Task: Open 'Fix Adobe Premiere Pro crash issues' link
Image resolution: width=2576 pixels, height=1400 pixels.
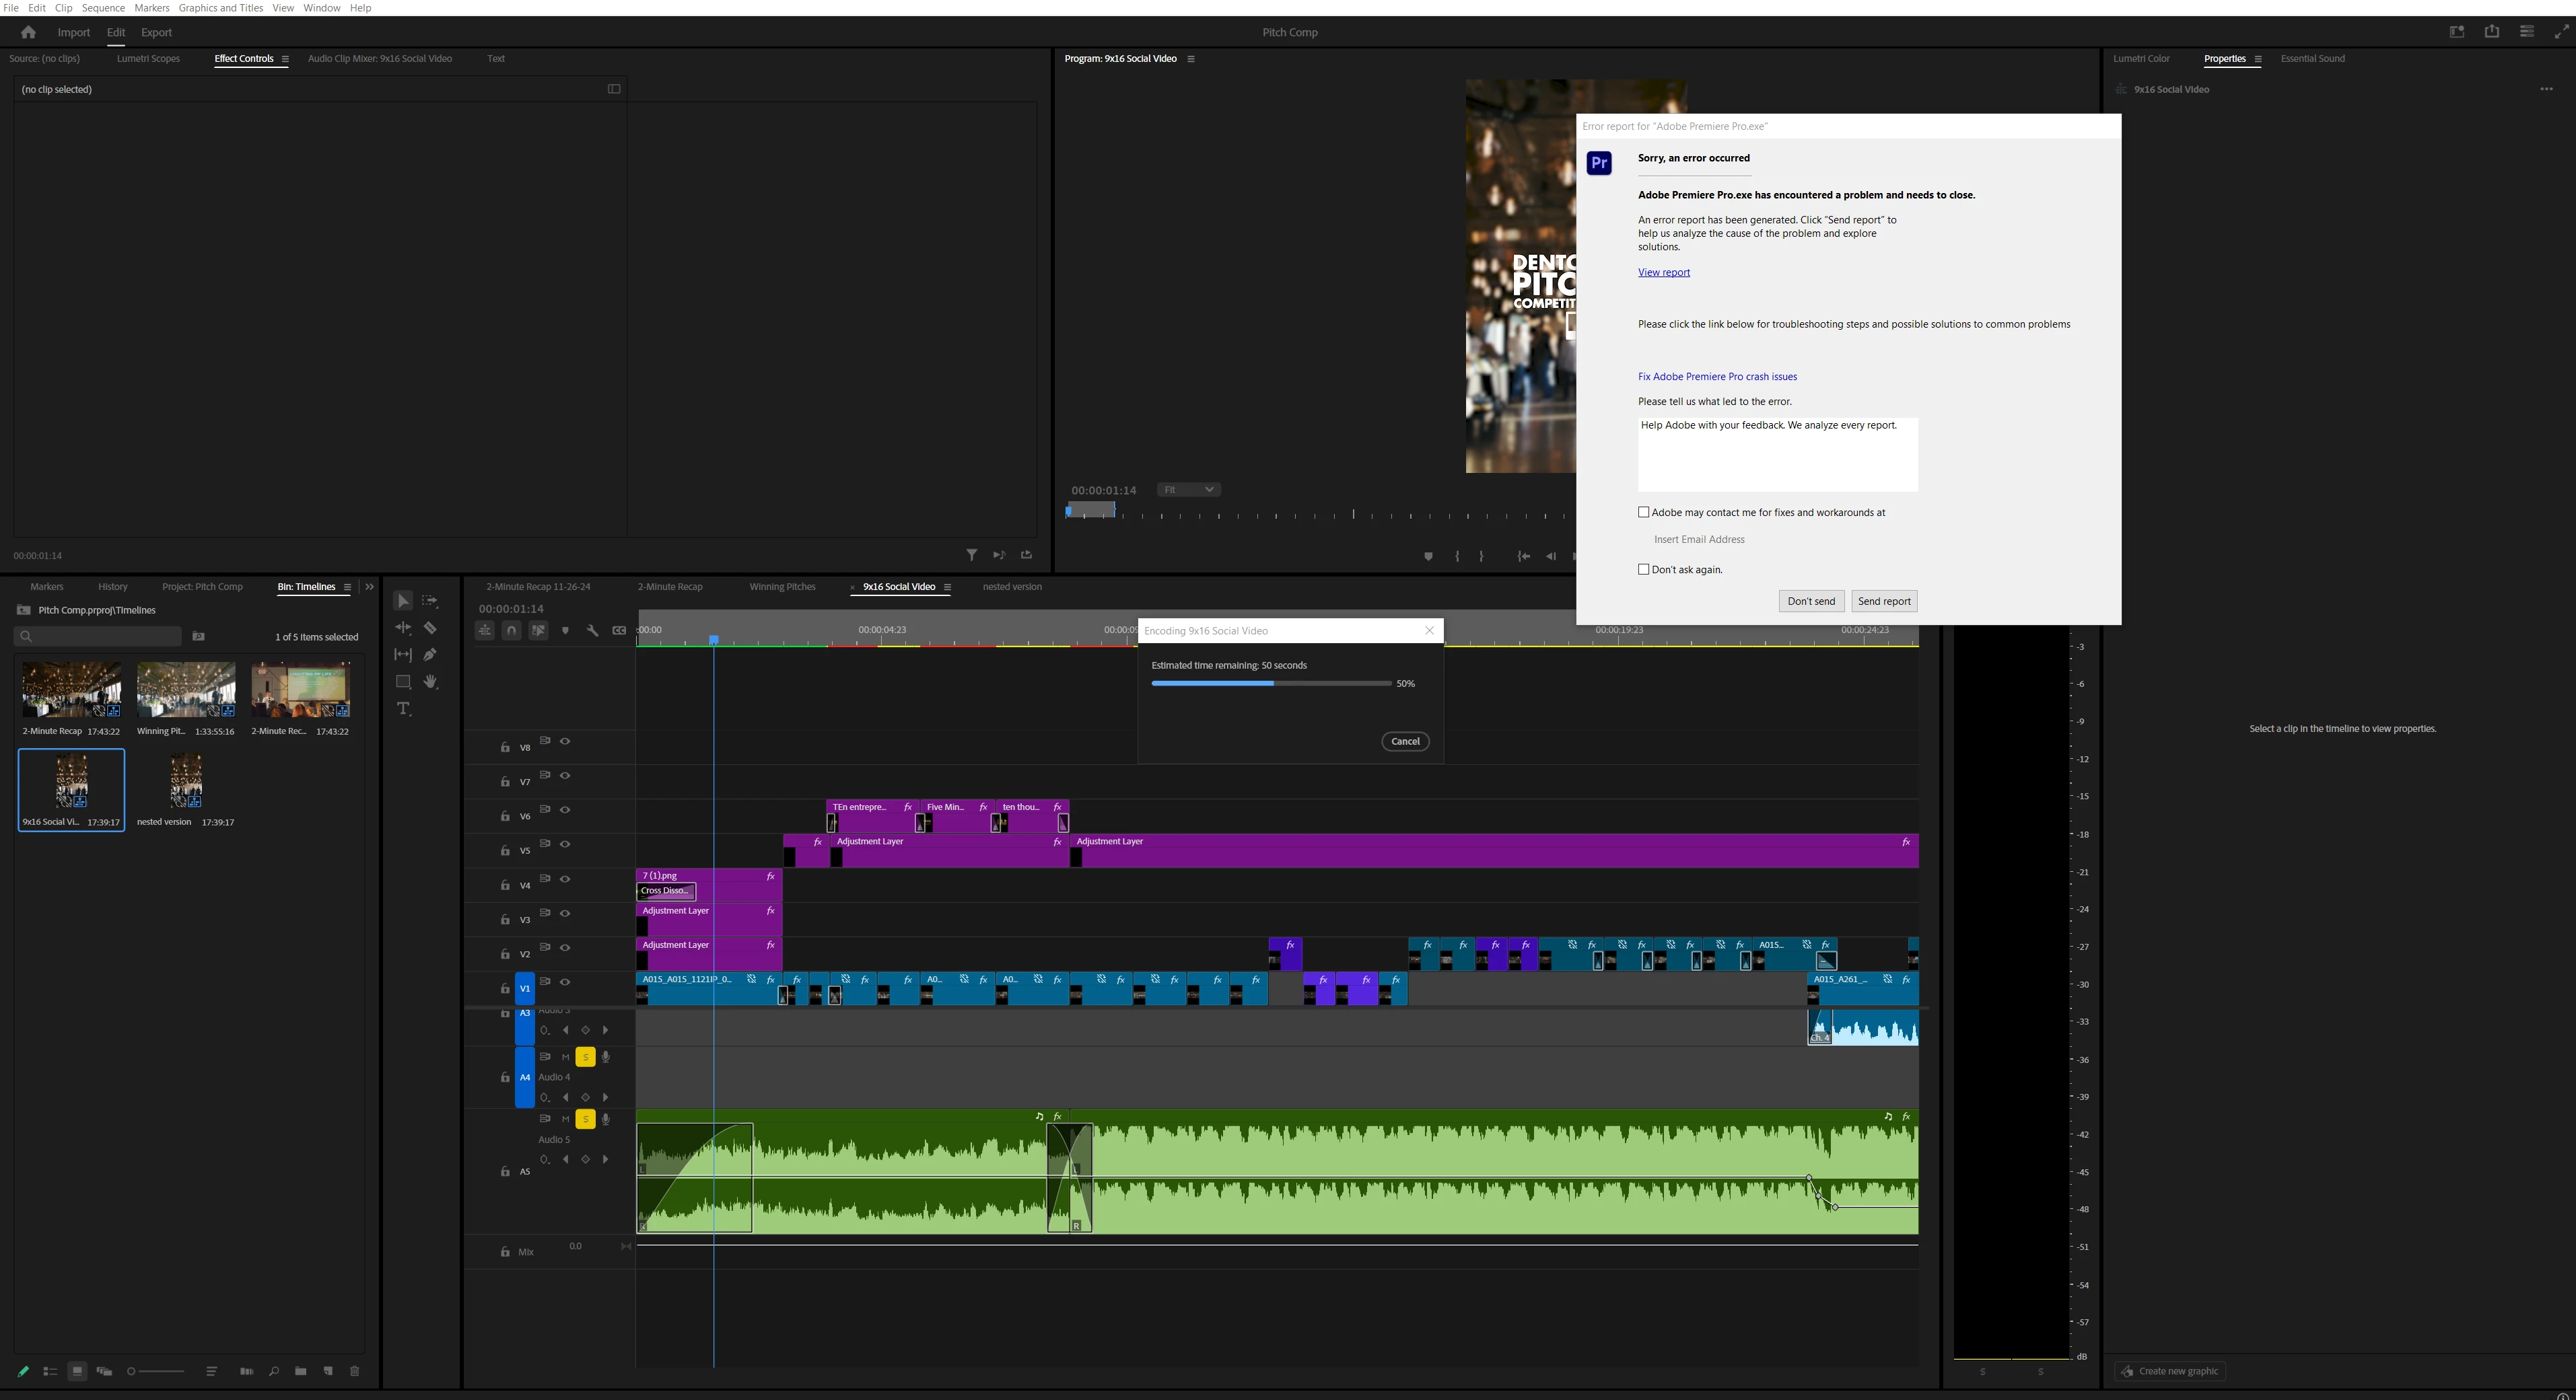Action: (x=1717, y=377)
